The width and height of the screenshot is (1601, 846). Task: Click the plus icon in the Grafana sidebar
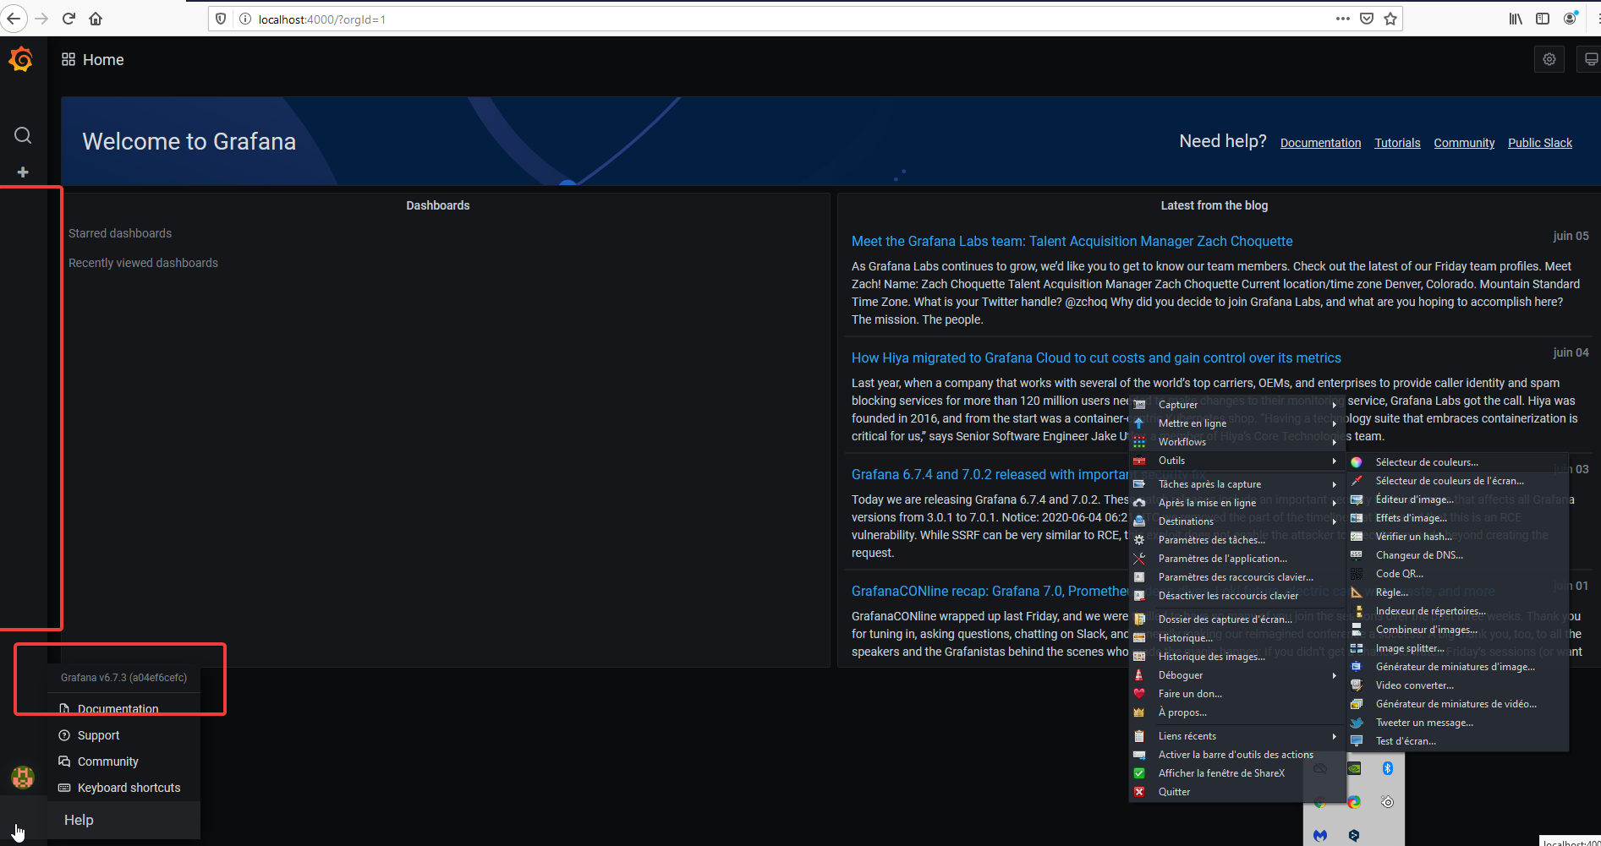tap(22, 172)
